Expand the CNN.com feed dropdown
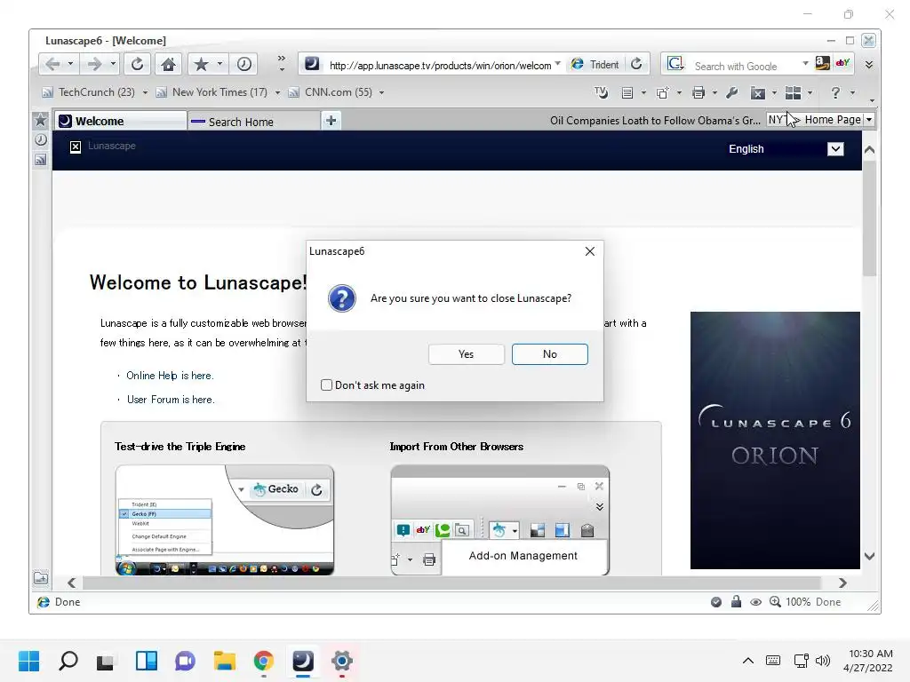The image size is (910, 682). [381, 92]
